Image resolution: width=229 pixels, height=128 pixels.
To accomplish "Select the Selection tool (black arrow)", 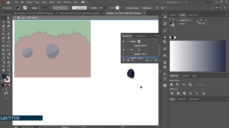I will [4, 18].
